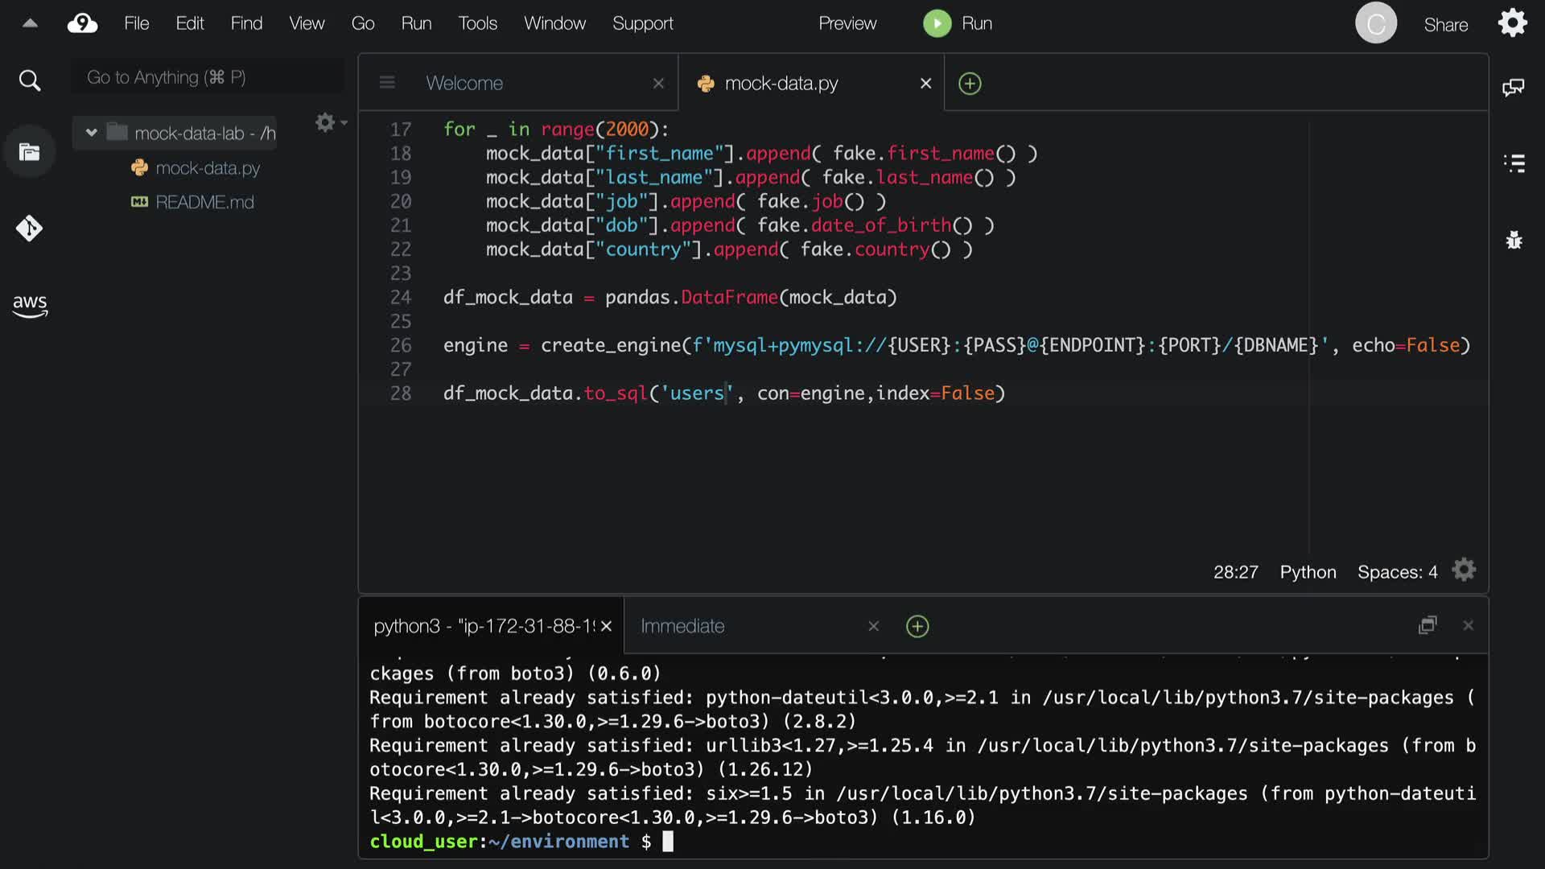The image size is (1545, 869).
Task: Open the Debugger bug icon panel
Action: (1514, 240)
